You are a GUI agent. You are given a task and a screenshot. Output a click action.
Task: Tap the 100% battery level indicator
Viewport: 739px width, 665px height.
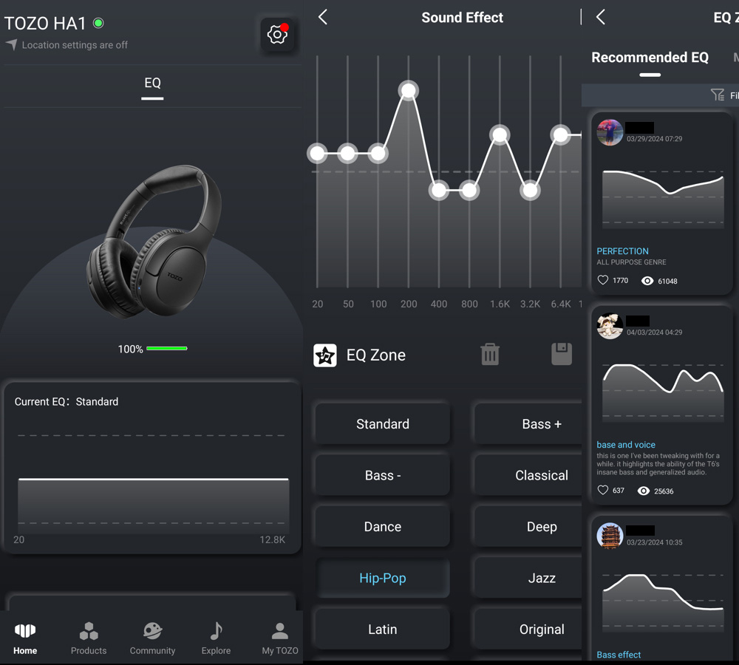pyautogui.click(x=152, y=349)
